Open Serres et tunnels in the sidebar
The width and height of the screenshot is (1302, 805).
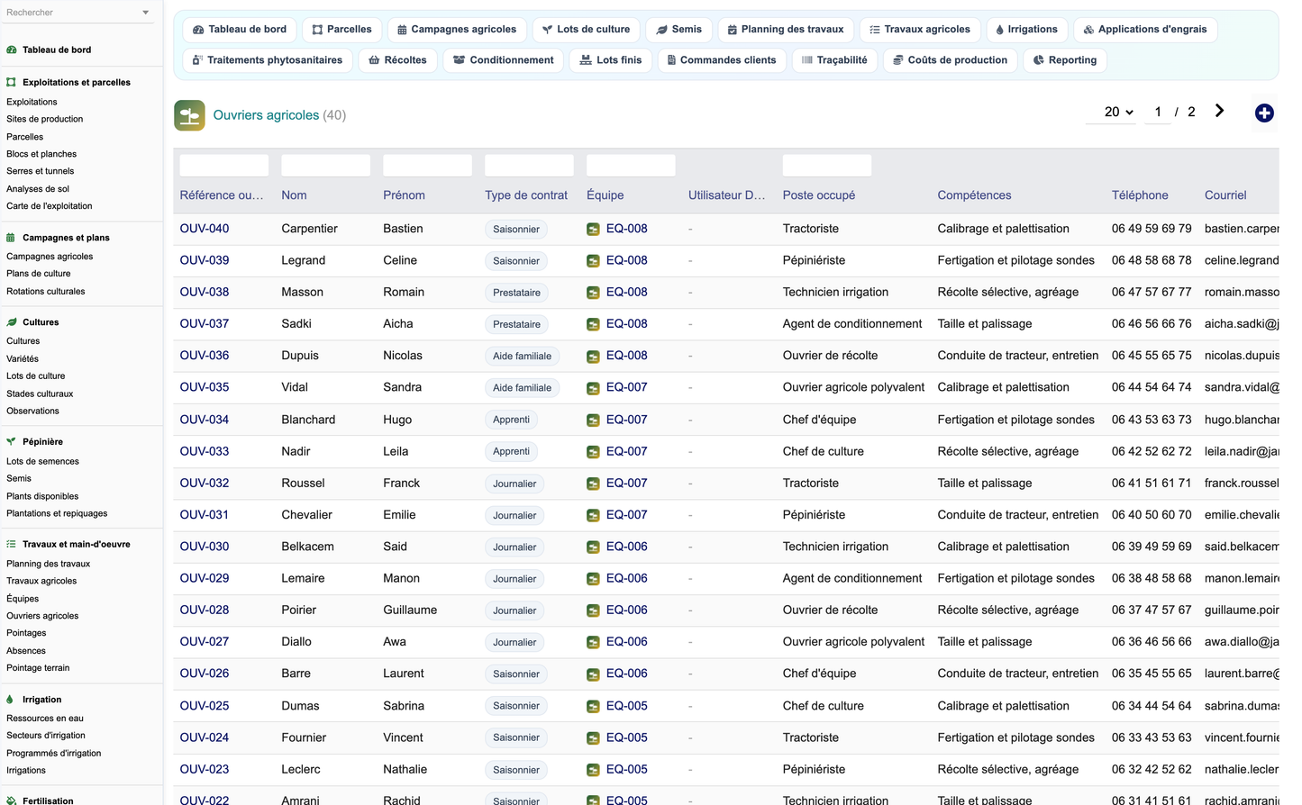click(x=41, y=171)
